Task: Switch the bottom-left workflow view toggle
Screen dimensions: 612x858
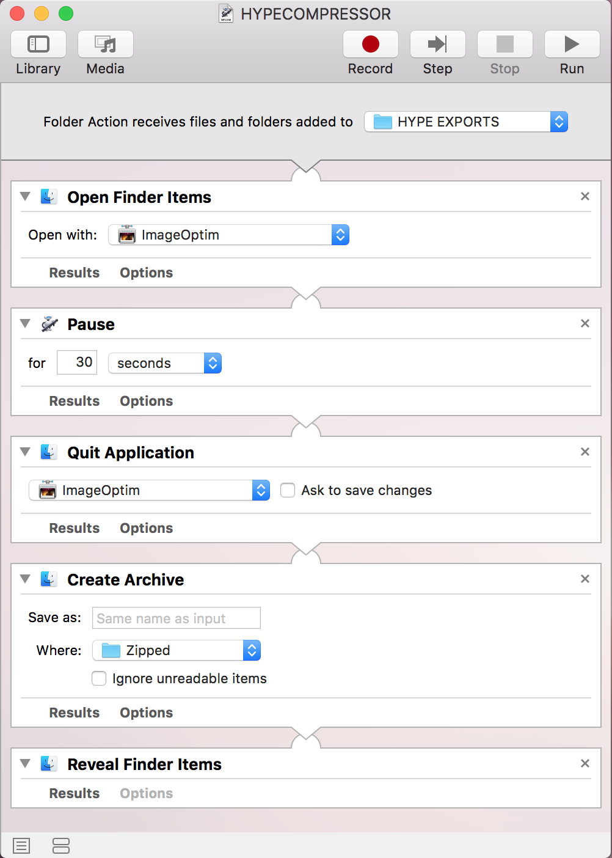Action: tap(61, 845)
